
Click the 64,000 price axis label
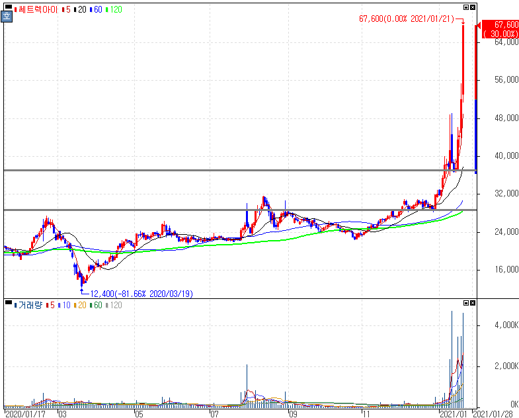[506, 42]
